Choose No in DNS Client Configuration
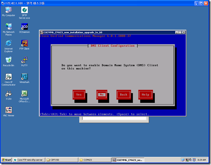The height and width of the screenshot is (165, 211). click(x=102, y=95)
